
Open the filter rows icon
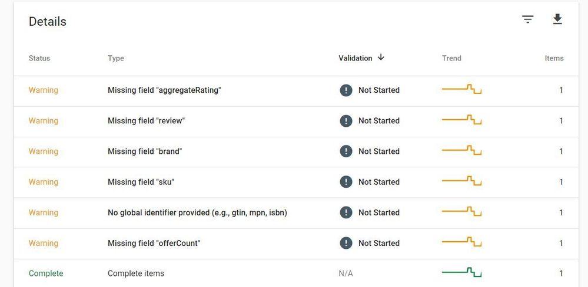point(528,19)
